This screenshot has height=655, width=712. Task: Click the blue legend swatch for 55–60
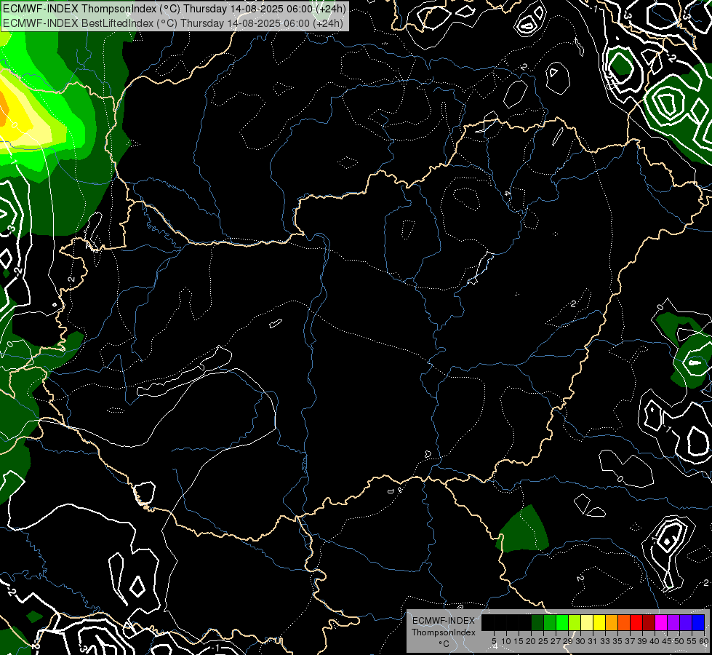click(698, 622)
